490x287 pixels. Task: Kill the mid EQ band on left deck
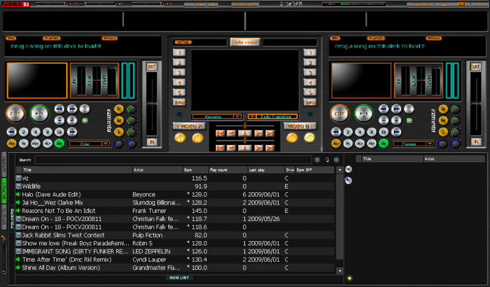point(119,121)
